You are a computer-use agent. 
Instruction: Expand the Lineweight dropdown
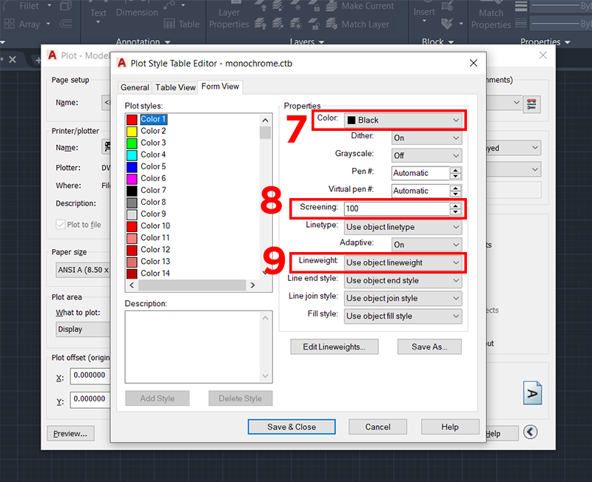coord(403,262)
